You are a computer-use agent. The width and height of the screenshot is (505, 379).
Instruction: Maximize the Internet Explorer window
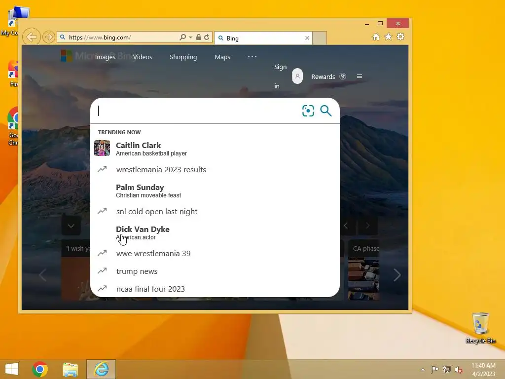[380, 23]
